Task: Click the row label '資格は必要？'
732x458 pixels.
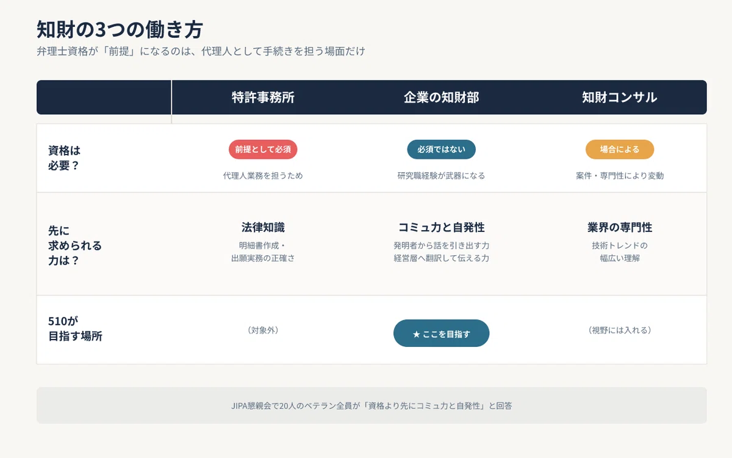Action: (x=64, y=158)
